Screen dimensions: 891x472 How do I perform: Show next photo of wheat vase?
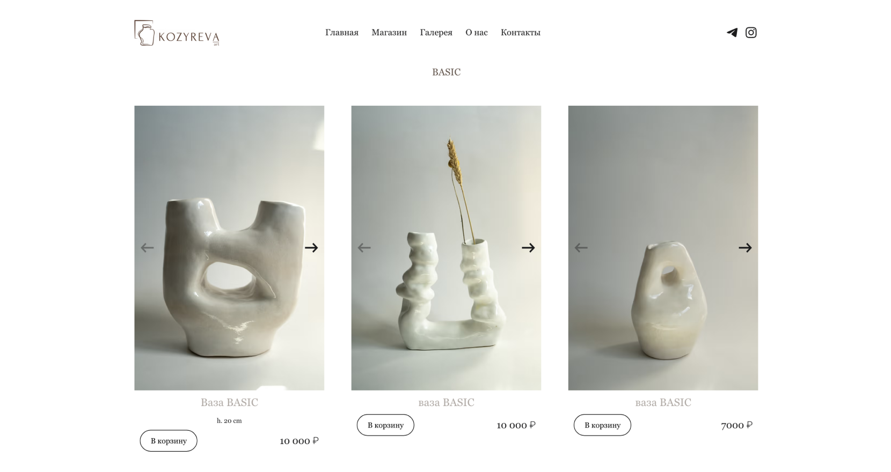point(528,248)
